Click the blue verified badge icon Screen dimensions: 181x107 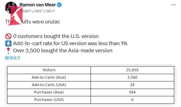[x=59, y=5]
